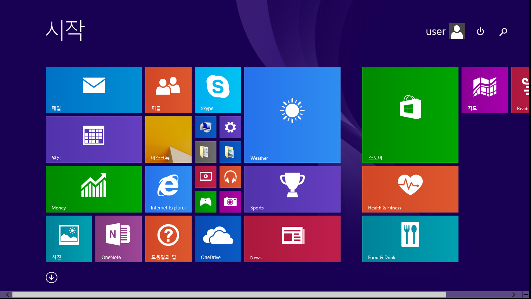
Task: Open the Pictures folder tile
Action: pos(230,152)
